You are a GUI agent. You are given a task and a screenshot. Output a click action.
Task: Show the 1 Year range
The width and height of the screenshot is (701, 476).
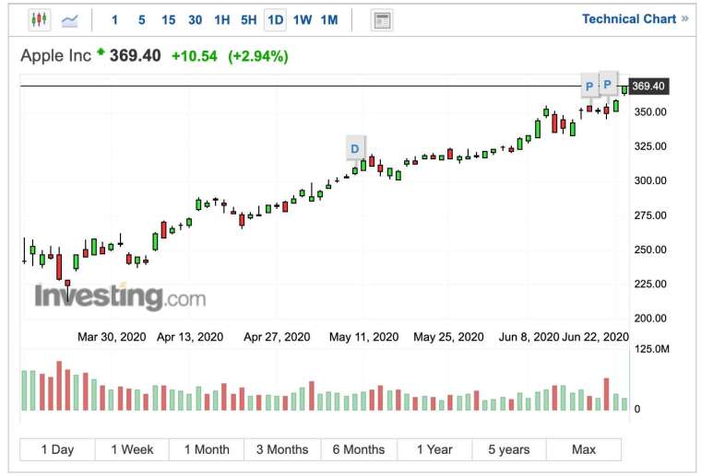[434, 449]
